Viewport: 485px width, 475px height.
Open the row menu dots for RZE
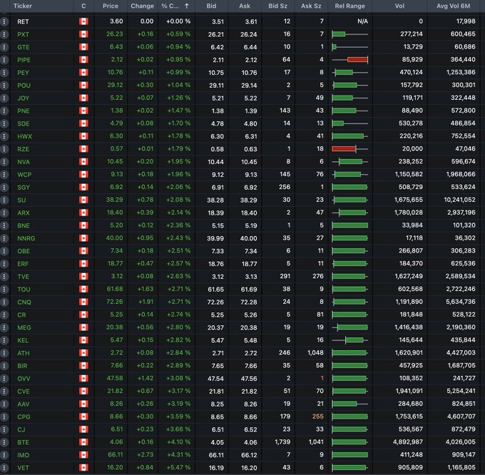pyautogui.click(x=4, y=149)
